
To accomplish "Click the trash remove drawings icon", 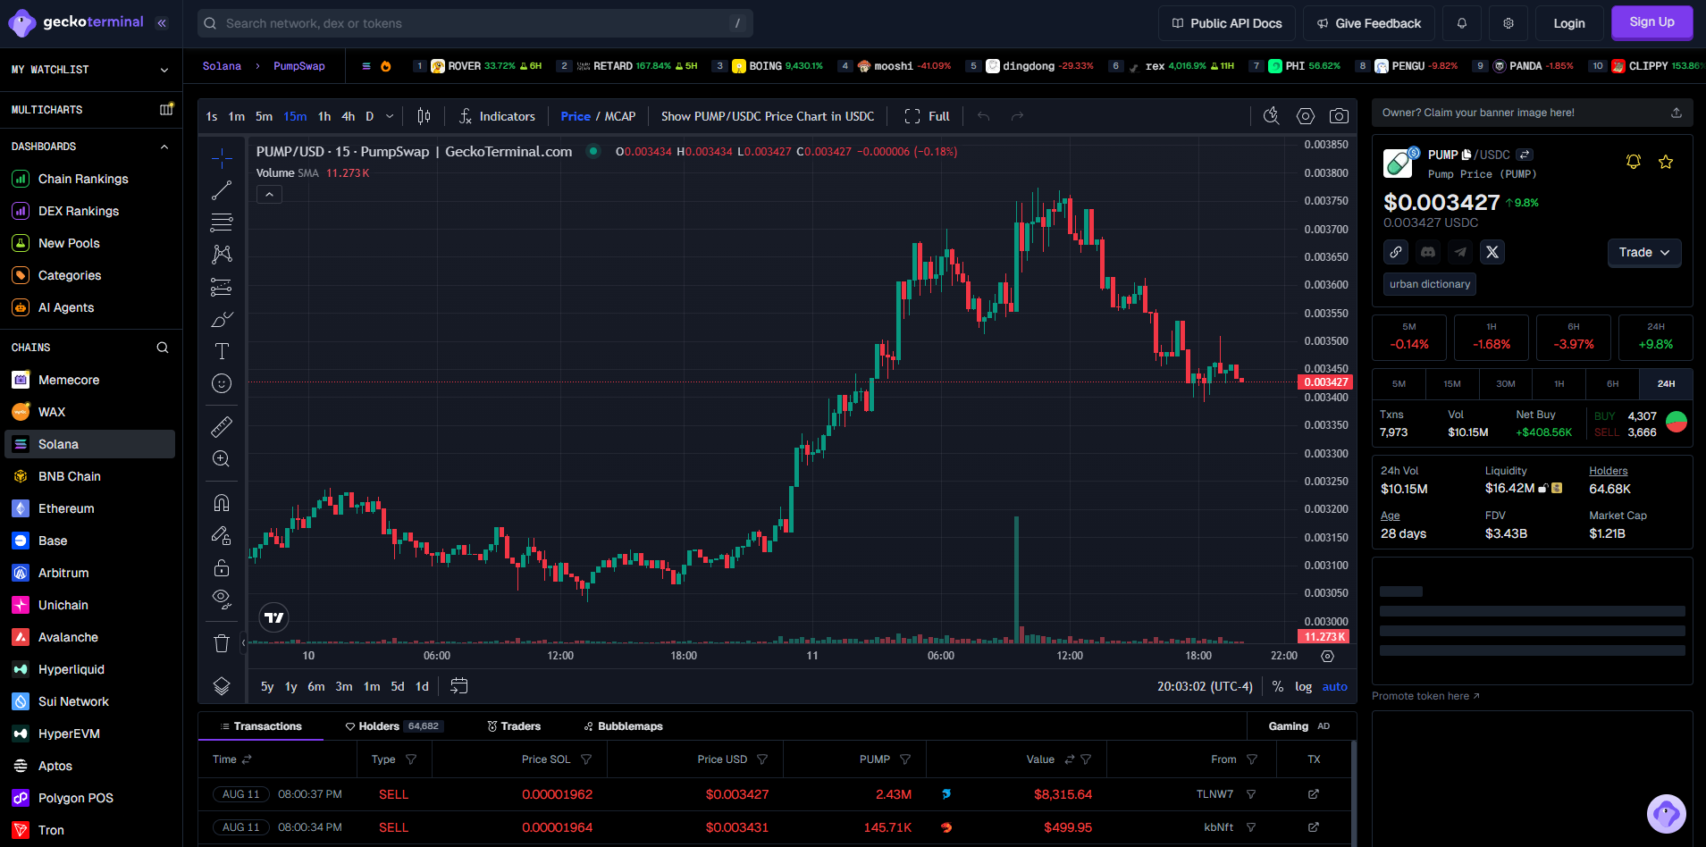I will [222, 643].
